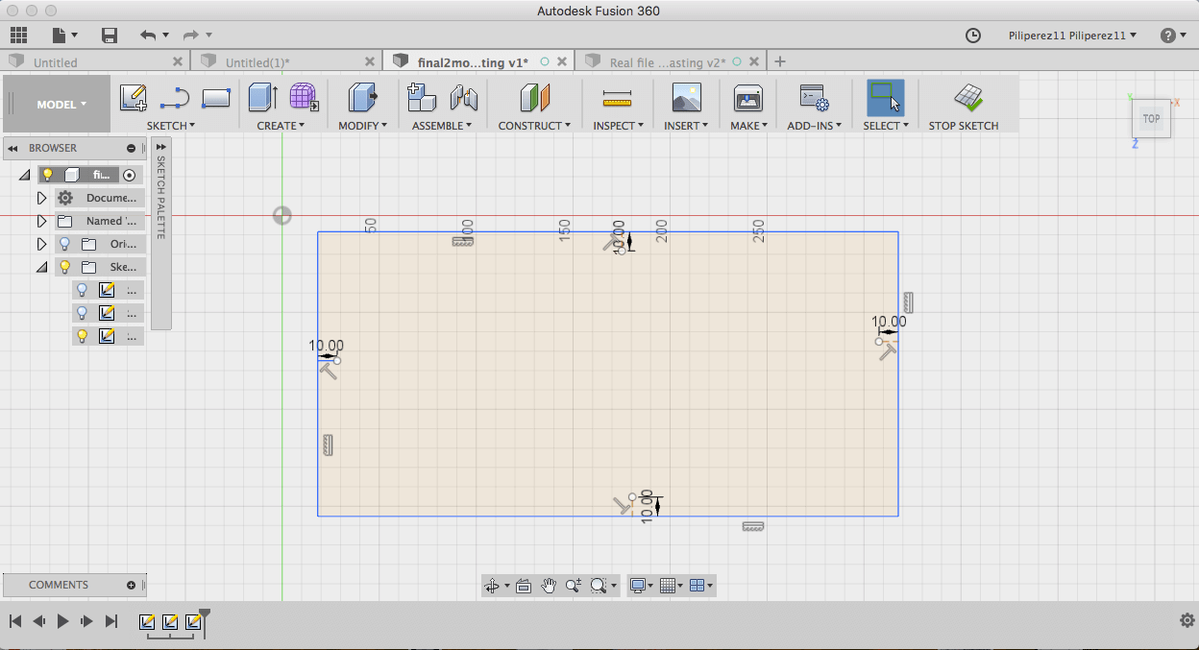Select the Offset Plane construct tool
This screenshot has width=1199, height=650.
pos(534,98)
